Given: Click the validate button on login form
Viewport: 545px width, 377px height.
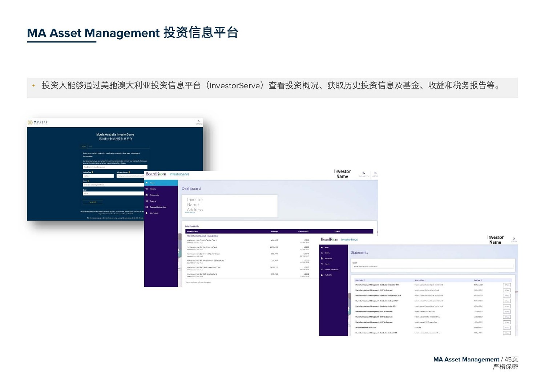Looking at the screenshot, I should click(93, 202).
